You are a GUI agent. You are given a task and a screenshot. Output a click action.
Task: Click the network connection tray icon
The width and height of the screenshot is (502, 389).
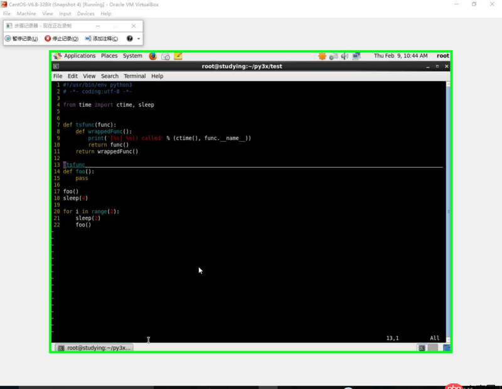[x=356, y=56]
